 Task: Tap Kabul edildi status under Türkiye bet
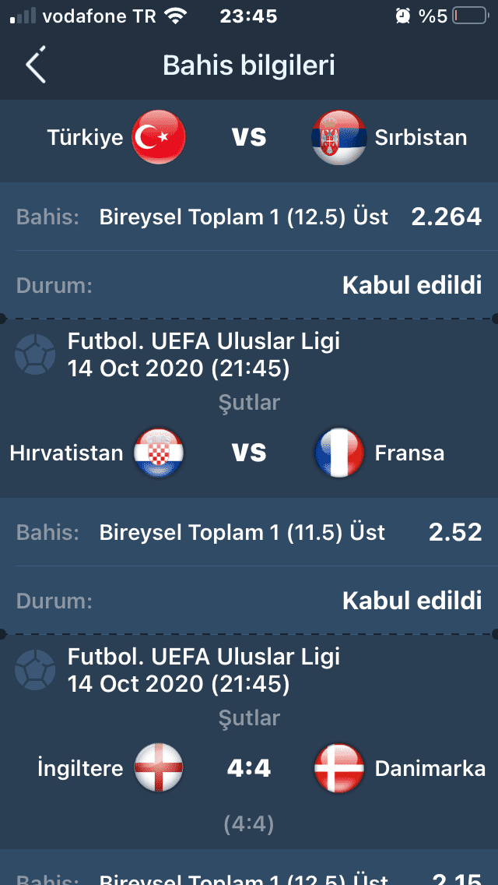pos(412,286)
